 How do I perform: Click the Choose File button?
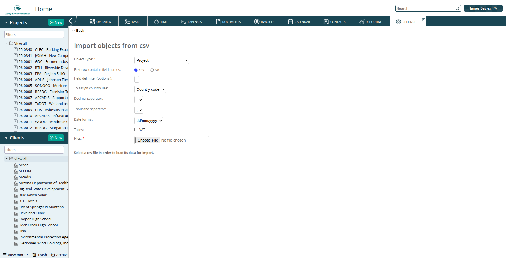coord(148,140)
